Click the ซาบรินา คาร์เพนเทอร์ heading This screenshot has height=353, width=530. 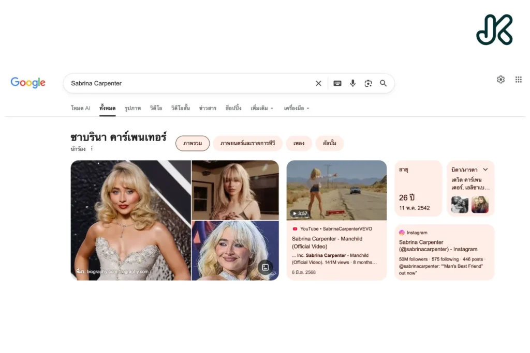[119, 137]
